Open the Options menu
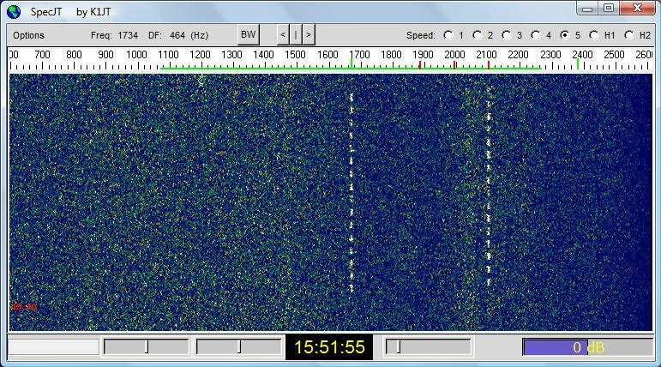This screenshot has width=661, height=367. tap(28, 35)
